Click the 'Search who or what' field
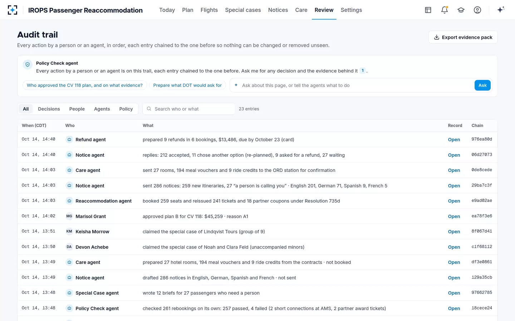Image resolution: width=515 pixels, height=321 pixels. 189,109
